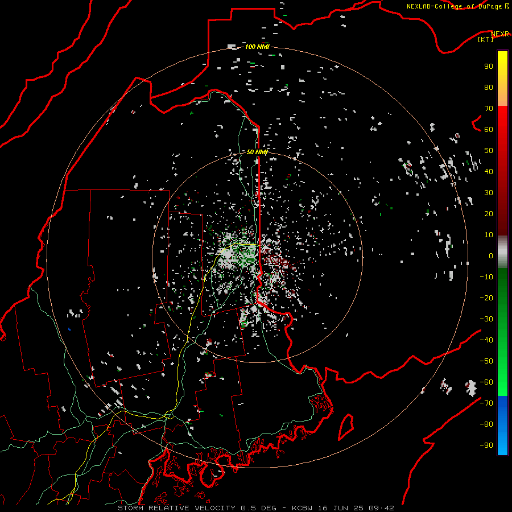Viewport: 512px width, 512px height.
Task: Click the -40 value on the velocity scale
Action: click(486, 340)
